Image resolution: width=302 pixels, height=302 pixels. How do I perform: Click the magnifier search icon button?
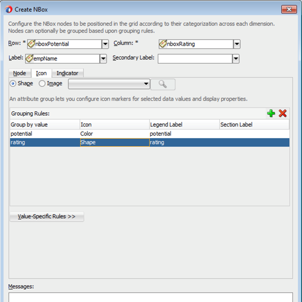tap(163, 84)
